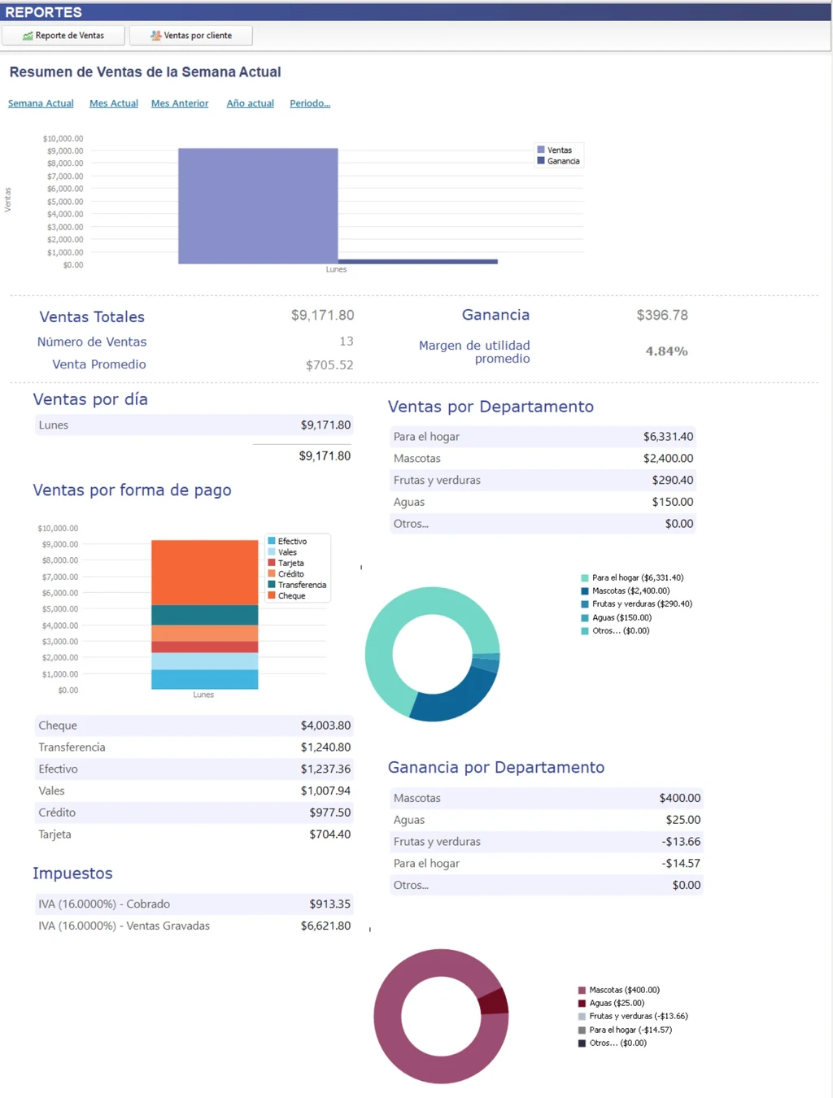Select the Ganancia legend marker in weekly chart
This screenshot has width=833, height=1098.
tap(541, 160)
